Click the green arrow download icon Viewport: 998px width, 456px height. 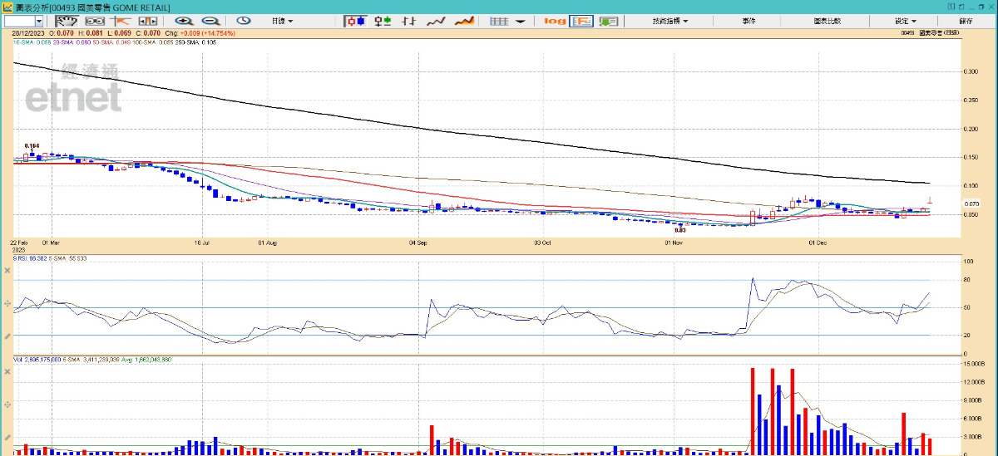[609, 20]
